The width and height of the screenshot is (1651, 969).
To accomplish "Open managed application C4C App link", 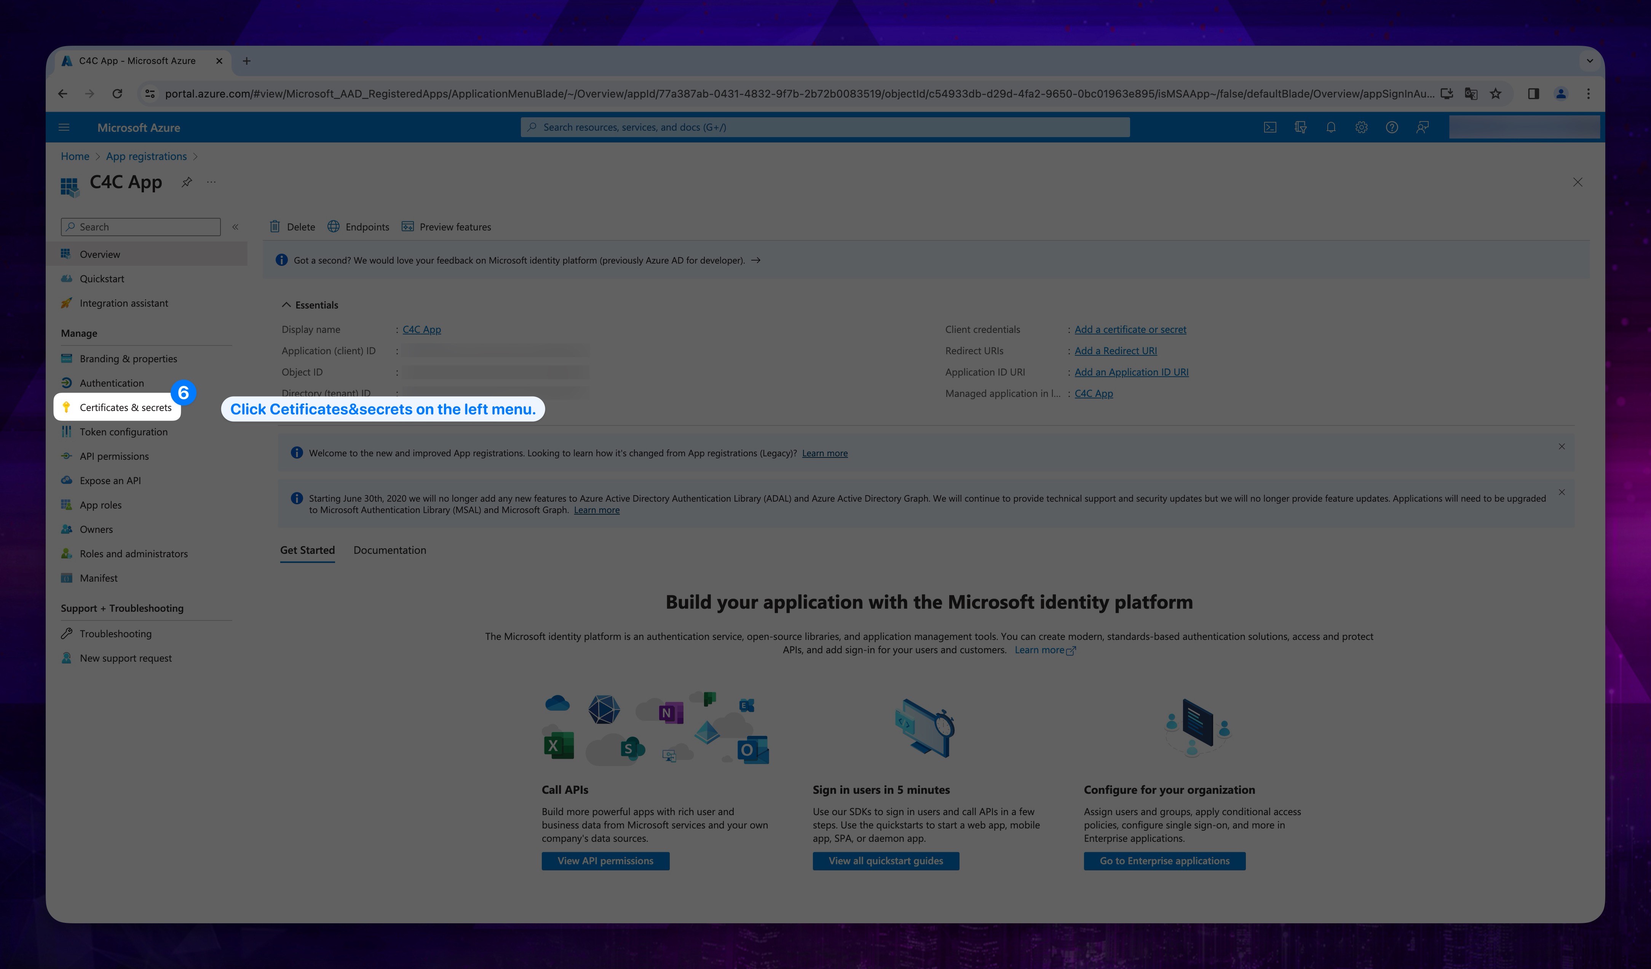I will click(x=1094, y=394).
